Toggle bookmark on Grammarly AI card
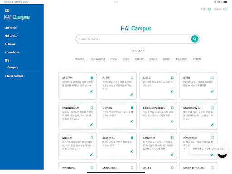Screen dimensions: 232x174 213,108
